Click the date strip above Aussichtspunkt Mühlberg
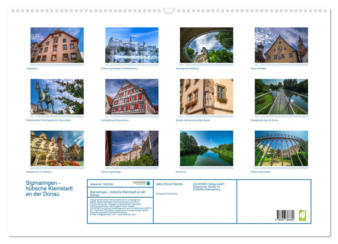The width and height of the screenshot is (338, 244). (x=206, y=64)
